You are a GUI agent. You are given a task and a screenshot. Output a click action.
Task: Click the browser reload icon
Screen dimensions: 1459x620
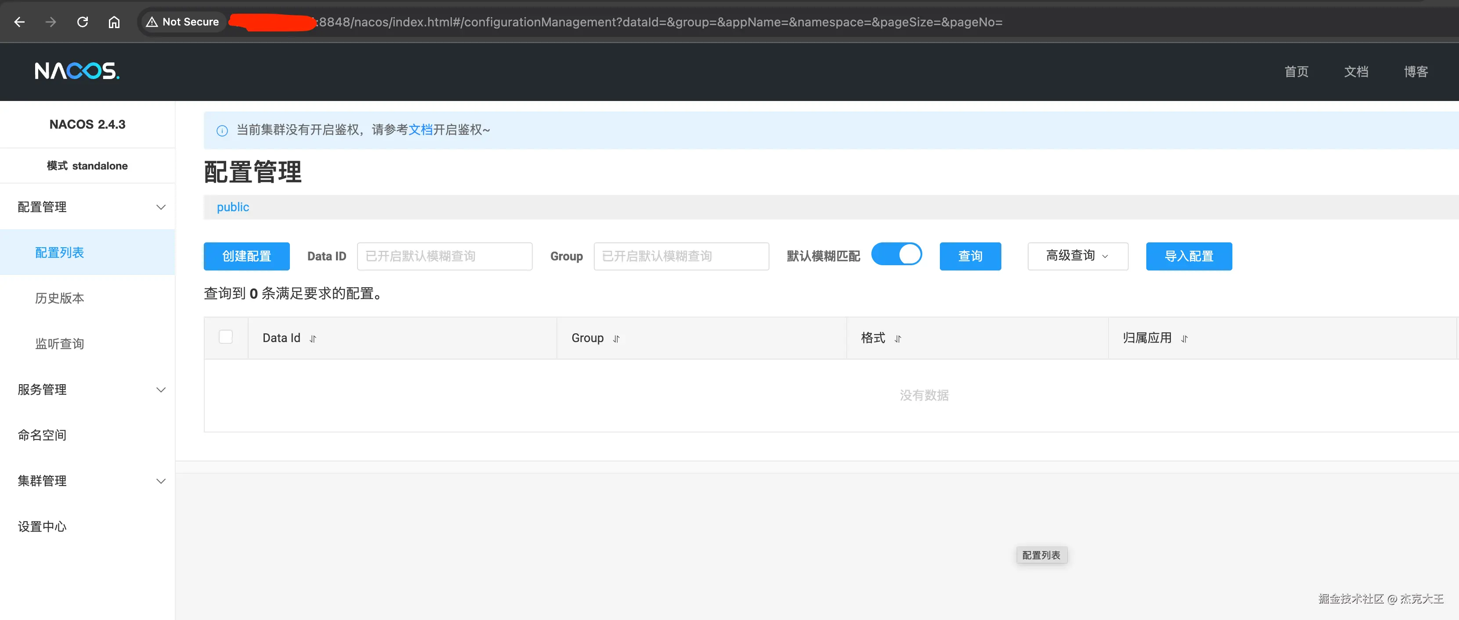click(82, 22)
